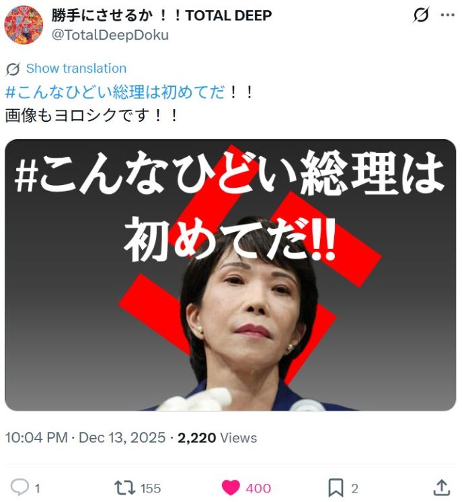This screenshot has height=502, width=462.
Task: Open the 勝手にさせるか display name profile
Action: [x=161, y=15]
